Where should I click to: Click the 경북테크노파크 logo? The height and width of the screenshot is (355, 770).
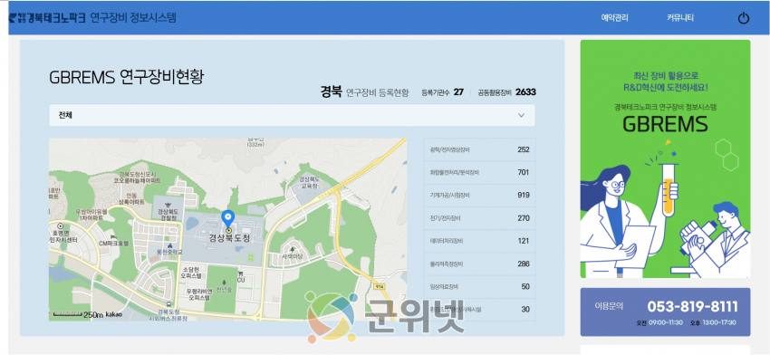[x=47, y=18]
